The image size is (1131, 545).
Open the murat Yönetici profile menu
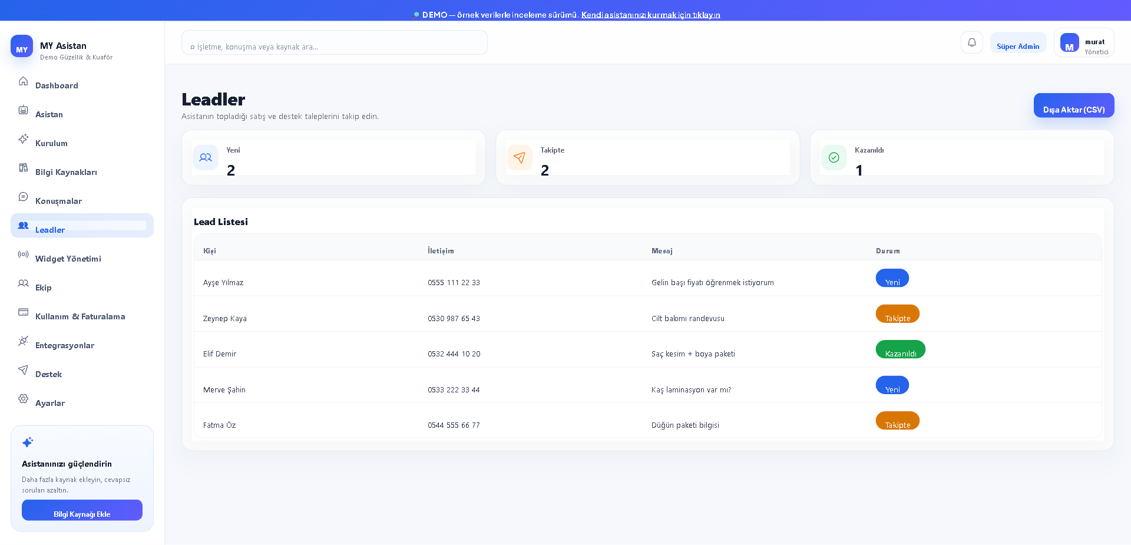coord(1084,42)
